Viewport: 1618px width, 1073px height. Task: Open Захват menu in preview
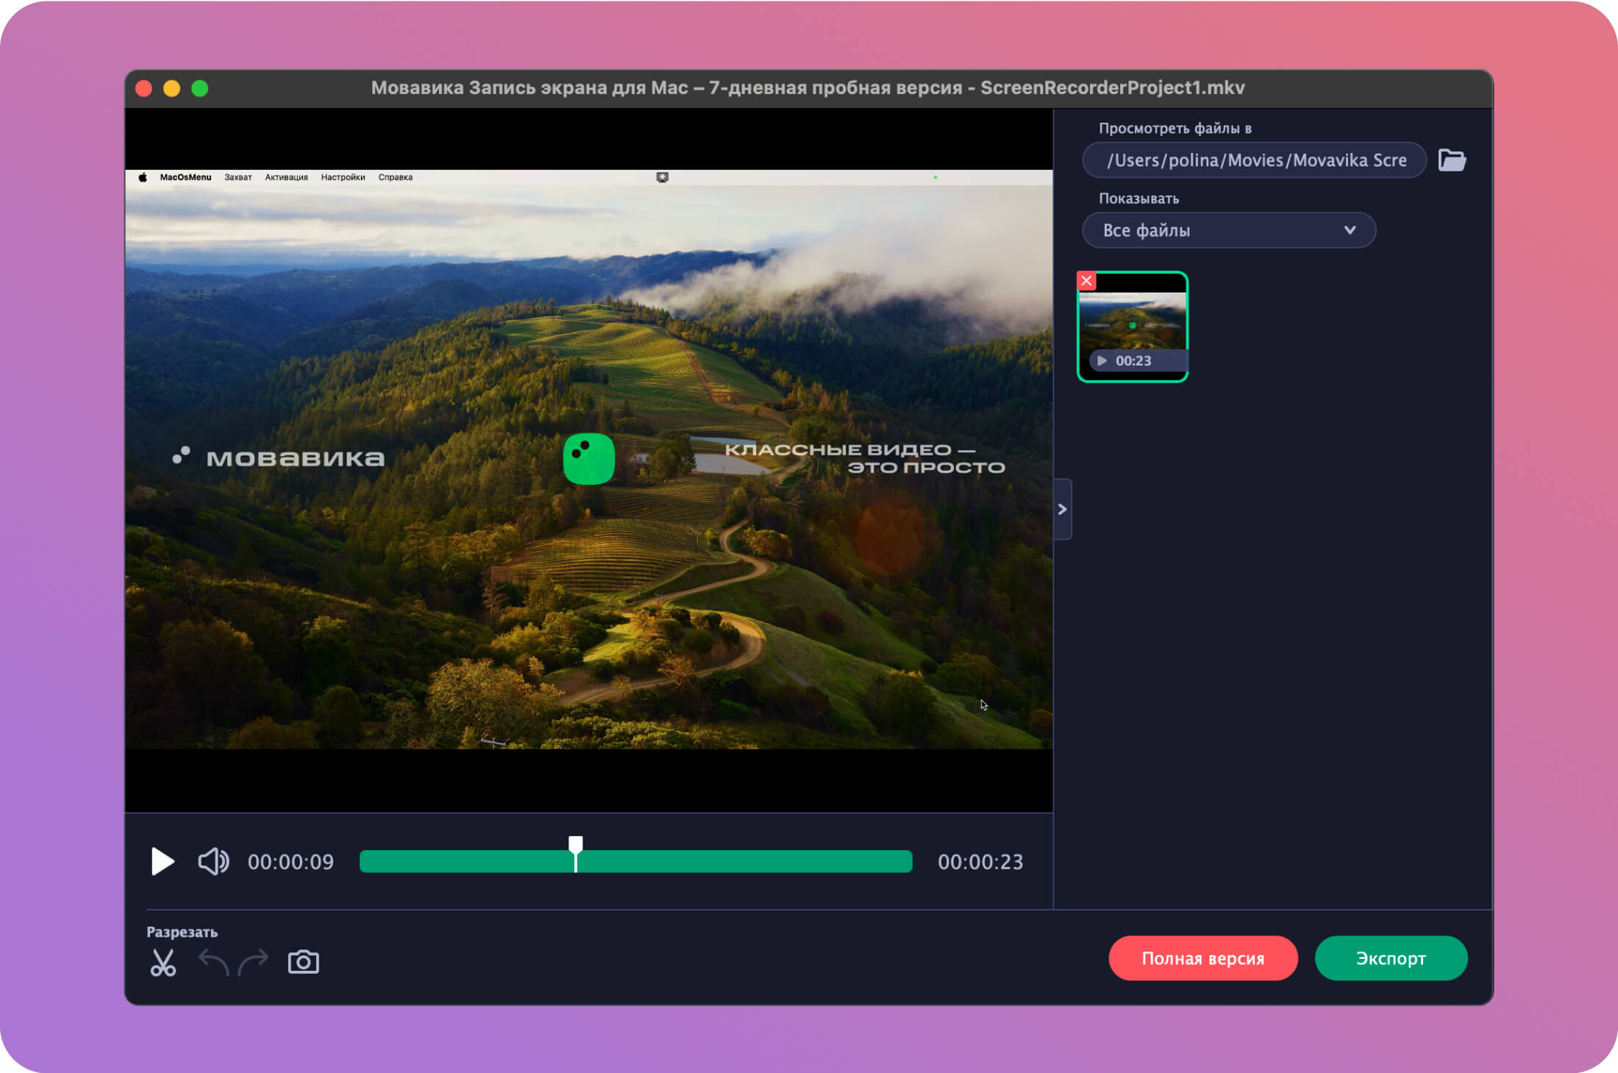pyautogui.click(x=238, y=177)
